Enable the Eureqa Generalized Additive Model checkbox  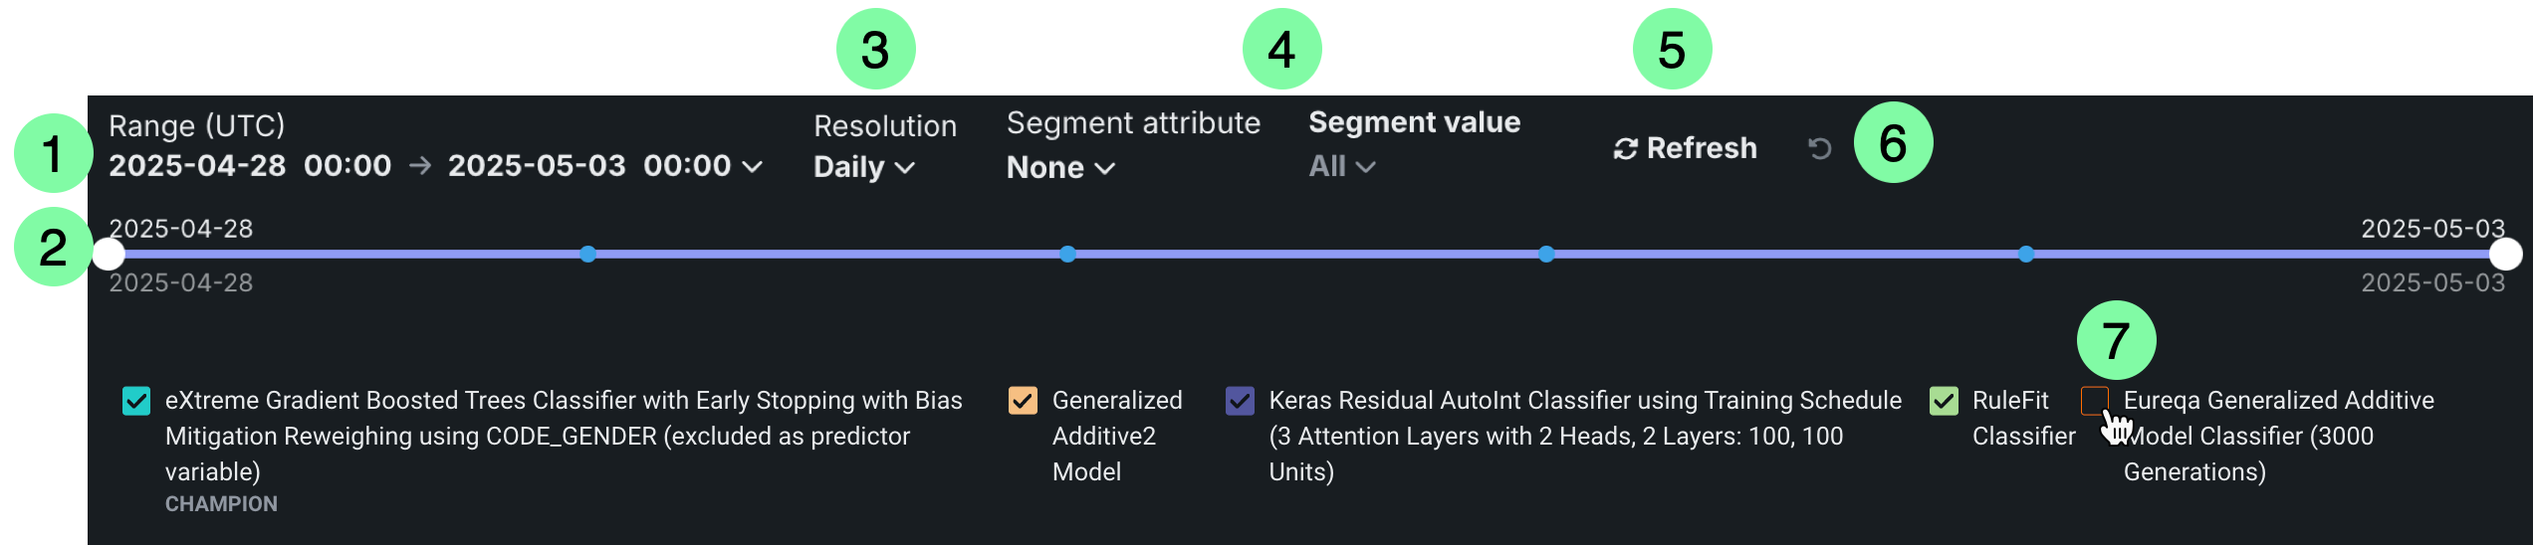(x=2095, y=401)
